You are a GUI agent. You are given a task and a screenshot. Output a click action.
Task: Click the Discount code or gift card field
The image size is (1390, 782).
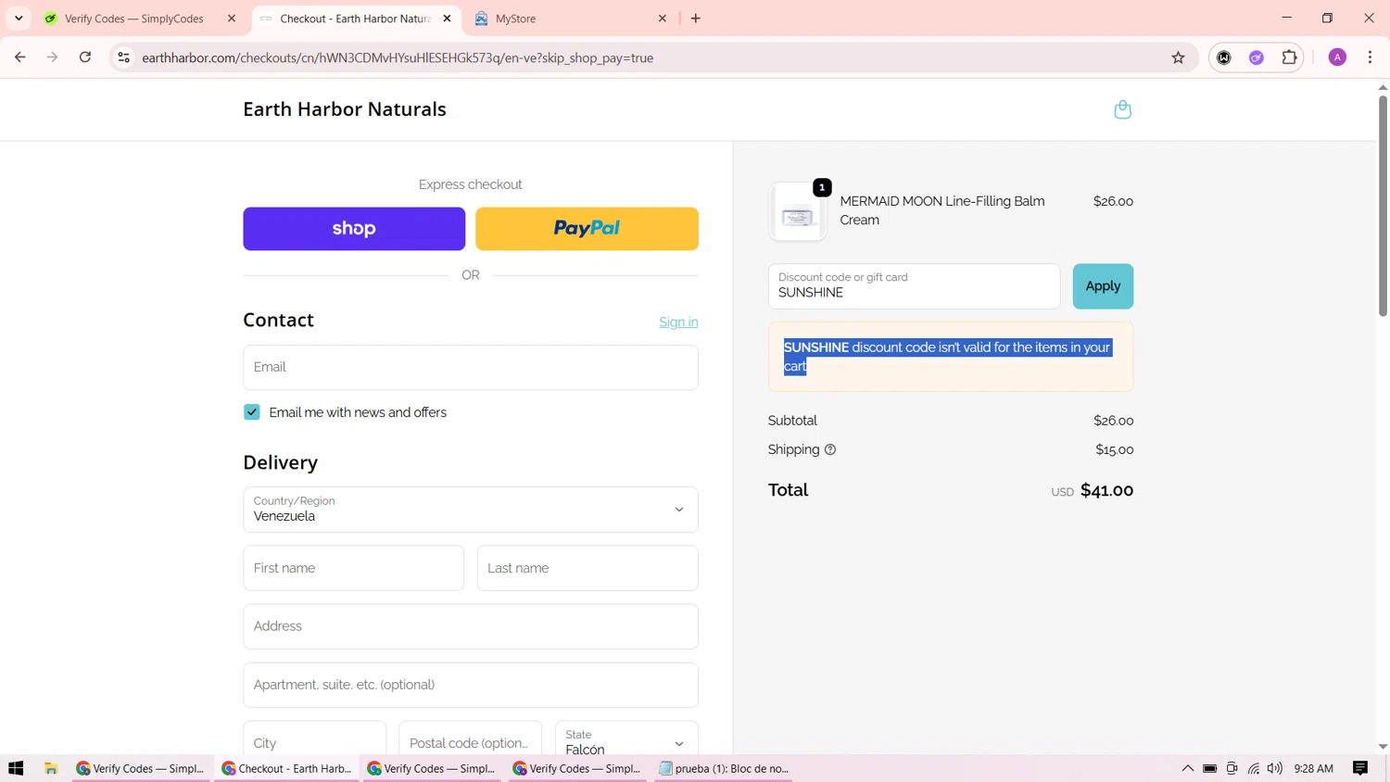click(x=914, y=286)
